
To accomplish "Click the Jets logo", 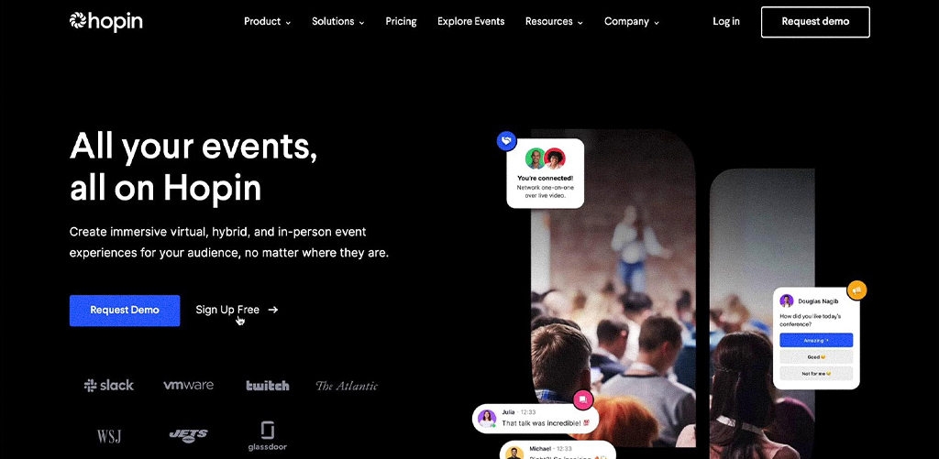I will click(189, 436).
